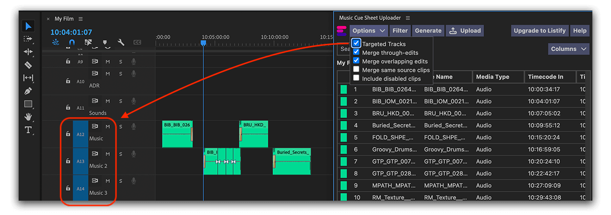Choose the Type tool
Viewport: 611px width, 215px height.
click(x=28, y=130)
